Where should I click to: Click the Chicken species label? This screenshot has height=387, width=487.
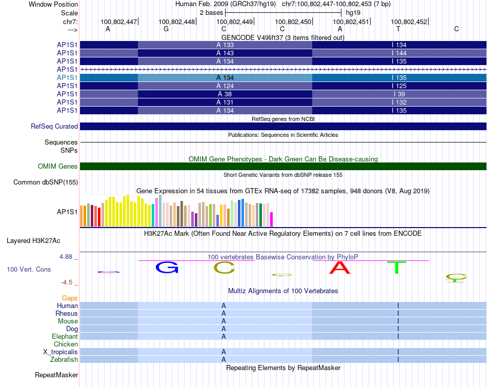[x=66, y=344]
